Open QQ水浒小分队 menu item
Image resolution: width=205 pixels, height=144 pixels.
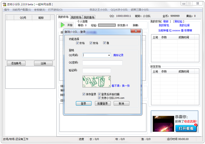[119, 10]
